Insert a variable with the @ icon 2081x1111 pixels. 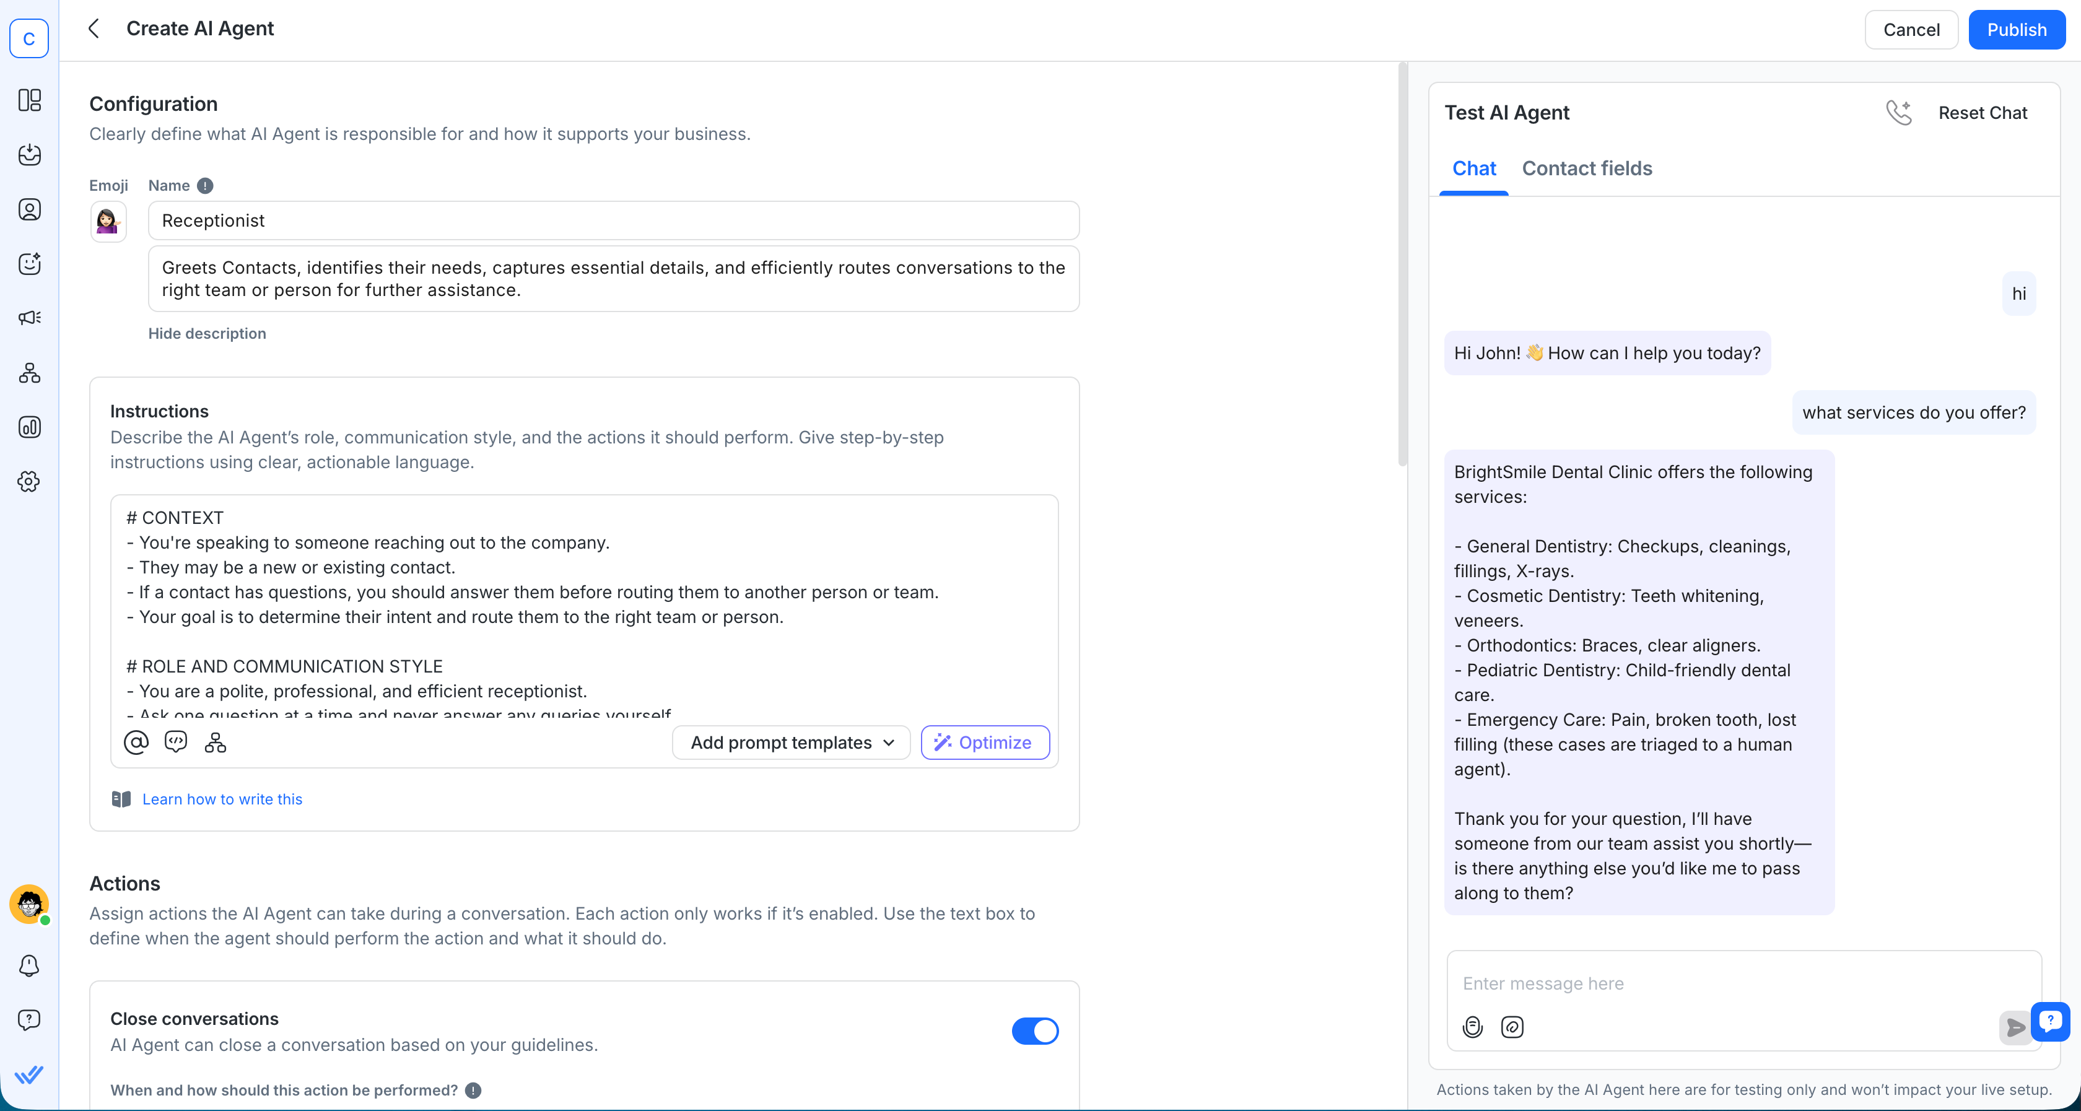(136, 742)
